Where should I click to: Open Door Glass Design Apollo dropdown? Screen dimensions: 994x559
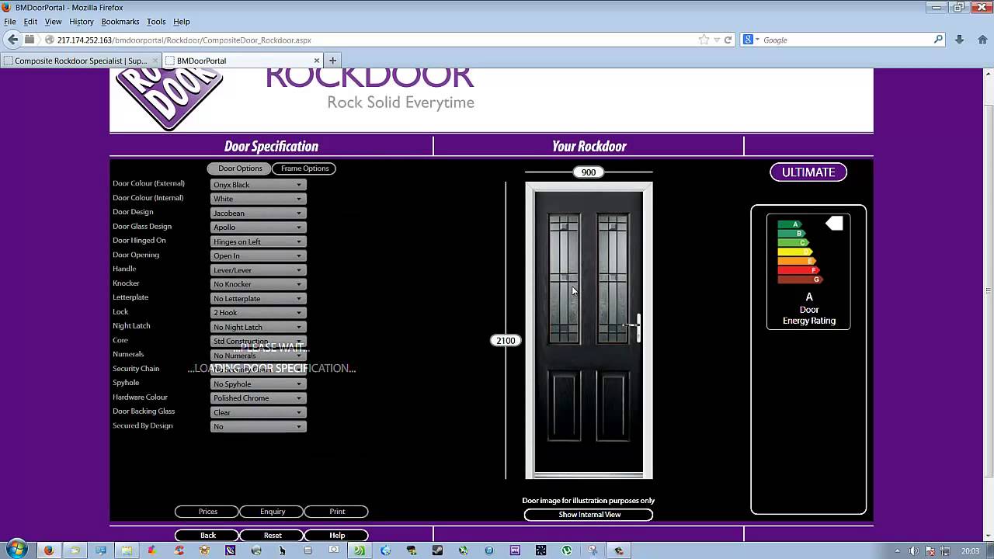[x=258, y=227]
